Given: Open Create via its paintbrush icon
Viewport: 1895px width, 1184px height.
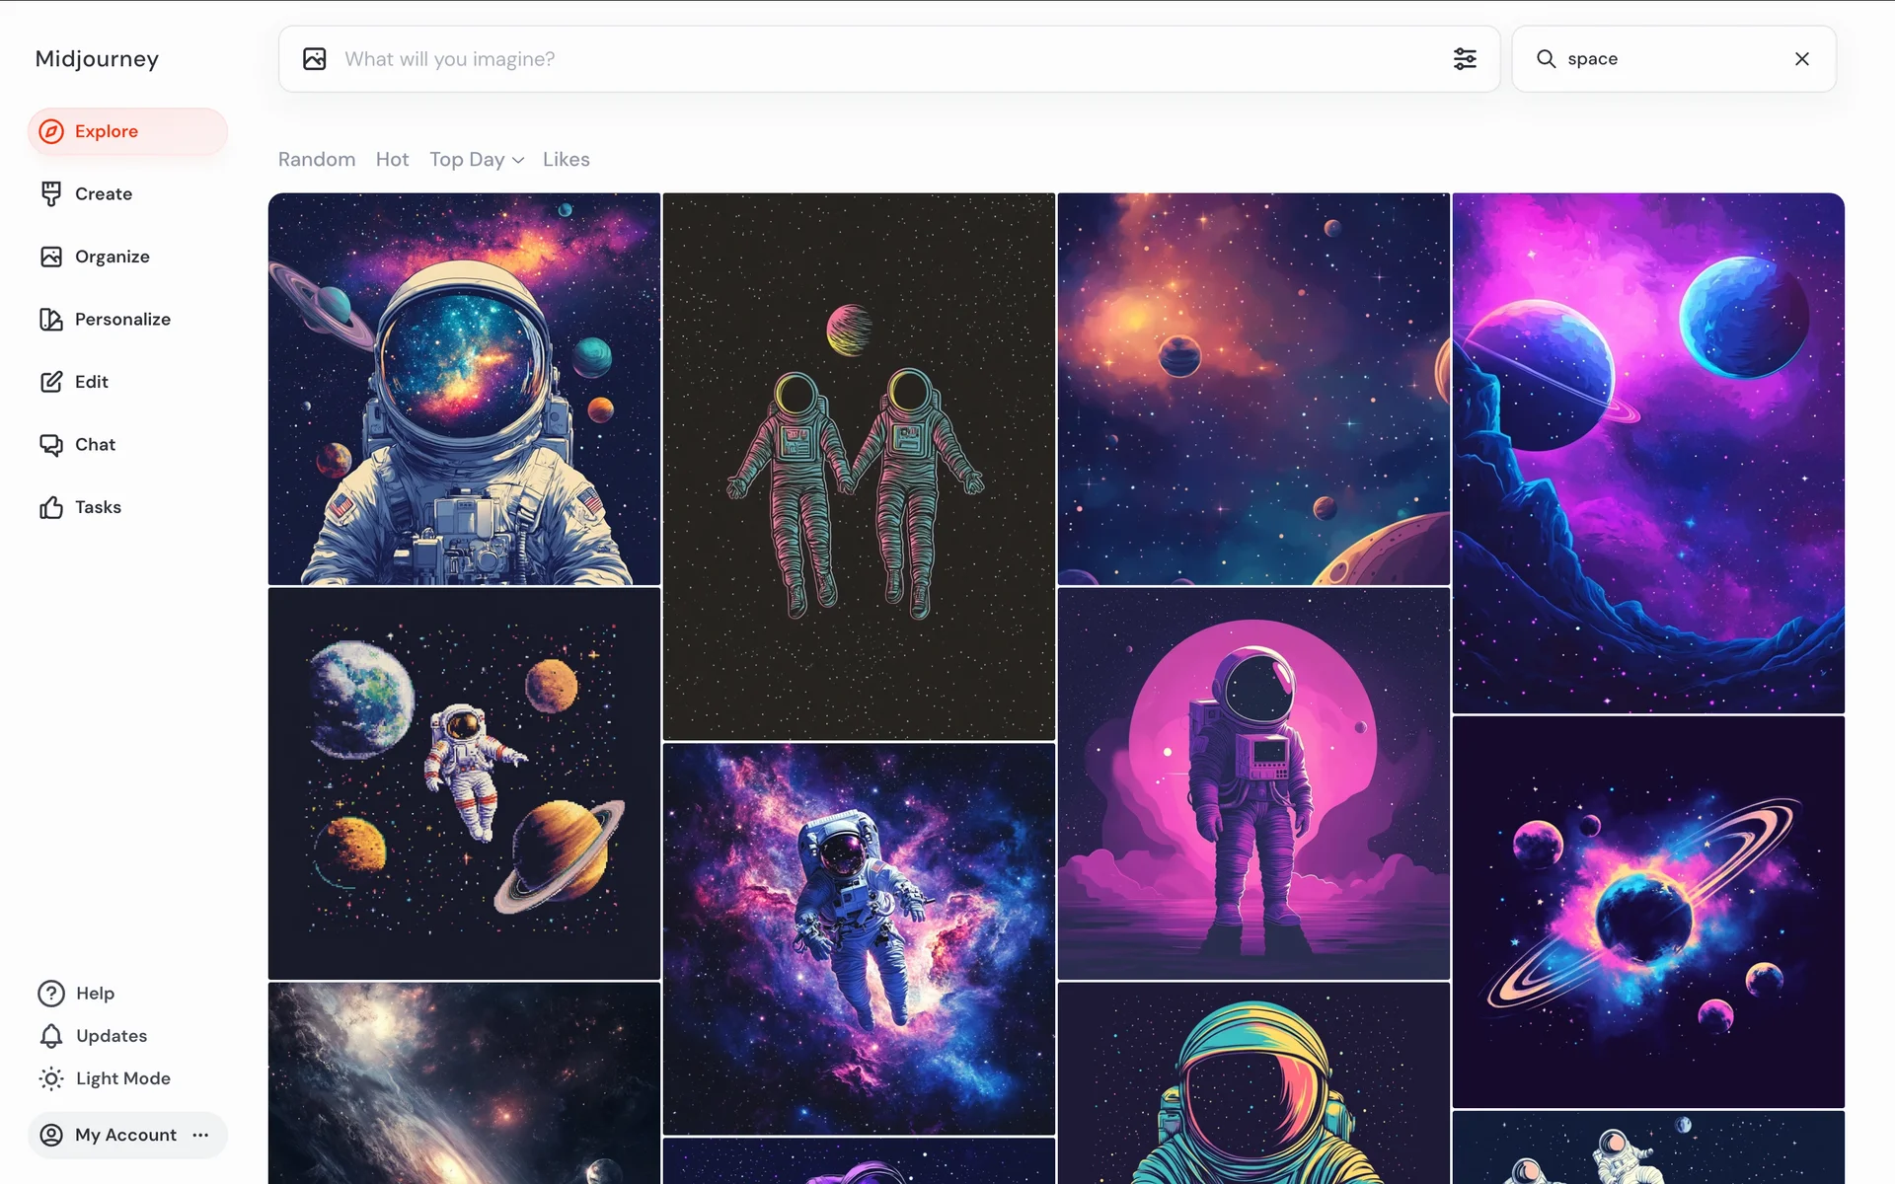Looking at the screenshot, I should click(51, 194).
